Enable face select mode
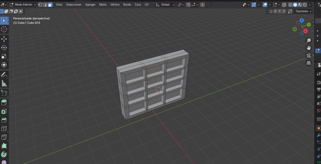Viewport: 321px width, 164px height. 50,5
